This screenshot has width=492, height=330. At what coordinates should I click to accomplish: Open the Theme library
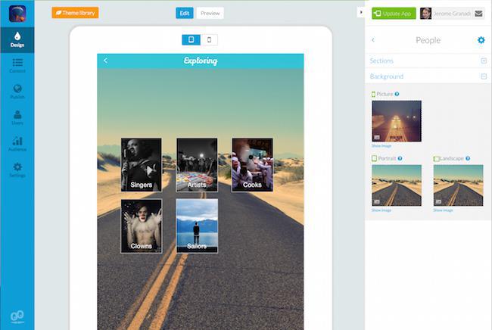[x=75, y=13]
